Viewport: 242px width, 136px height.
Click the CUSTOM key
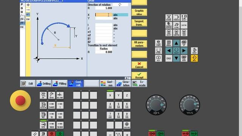point(184,25)
